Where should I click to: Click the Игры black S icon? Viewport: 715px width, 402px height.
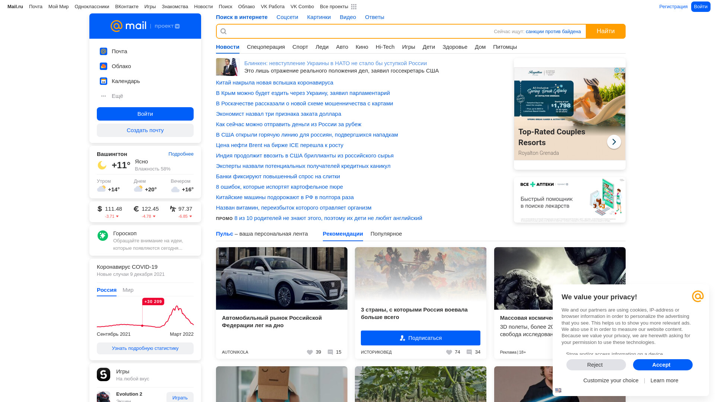point(104,374)
